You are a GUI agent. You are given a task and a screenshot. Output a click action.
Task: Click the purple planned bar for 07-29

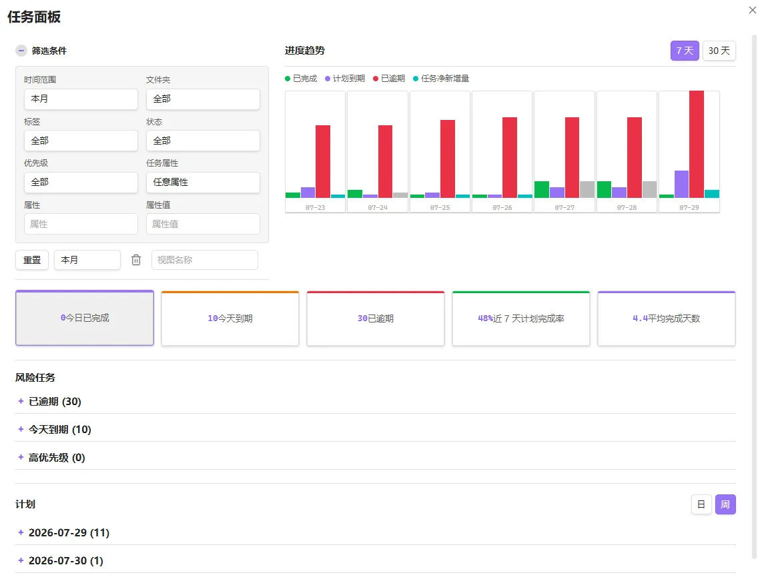pos(681,185)
